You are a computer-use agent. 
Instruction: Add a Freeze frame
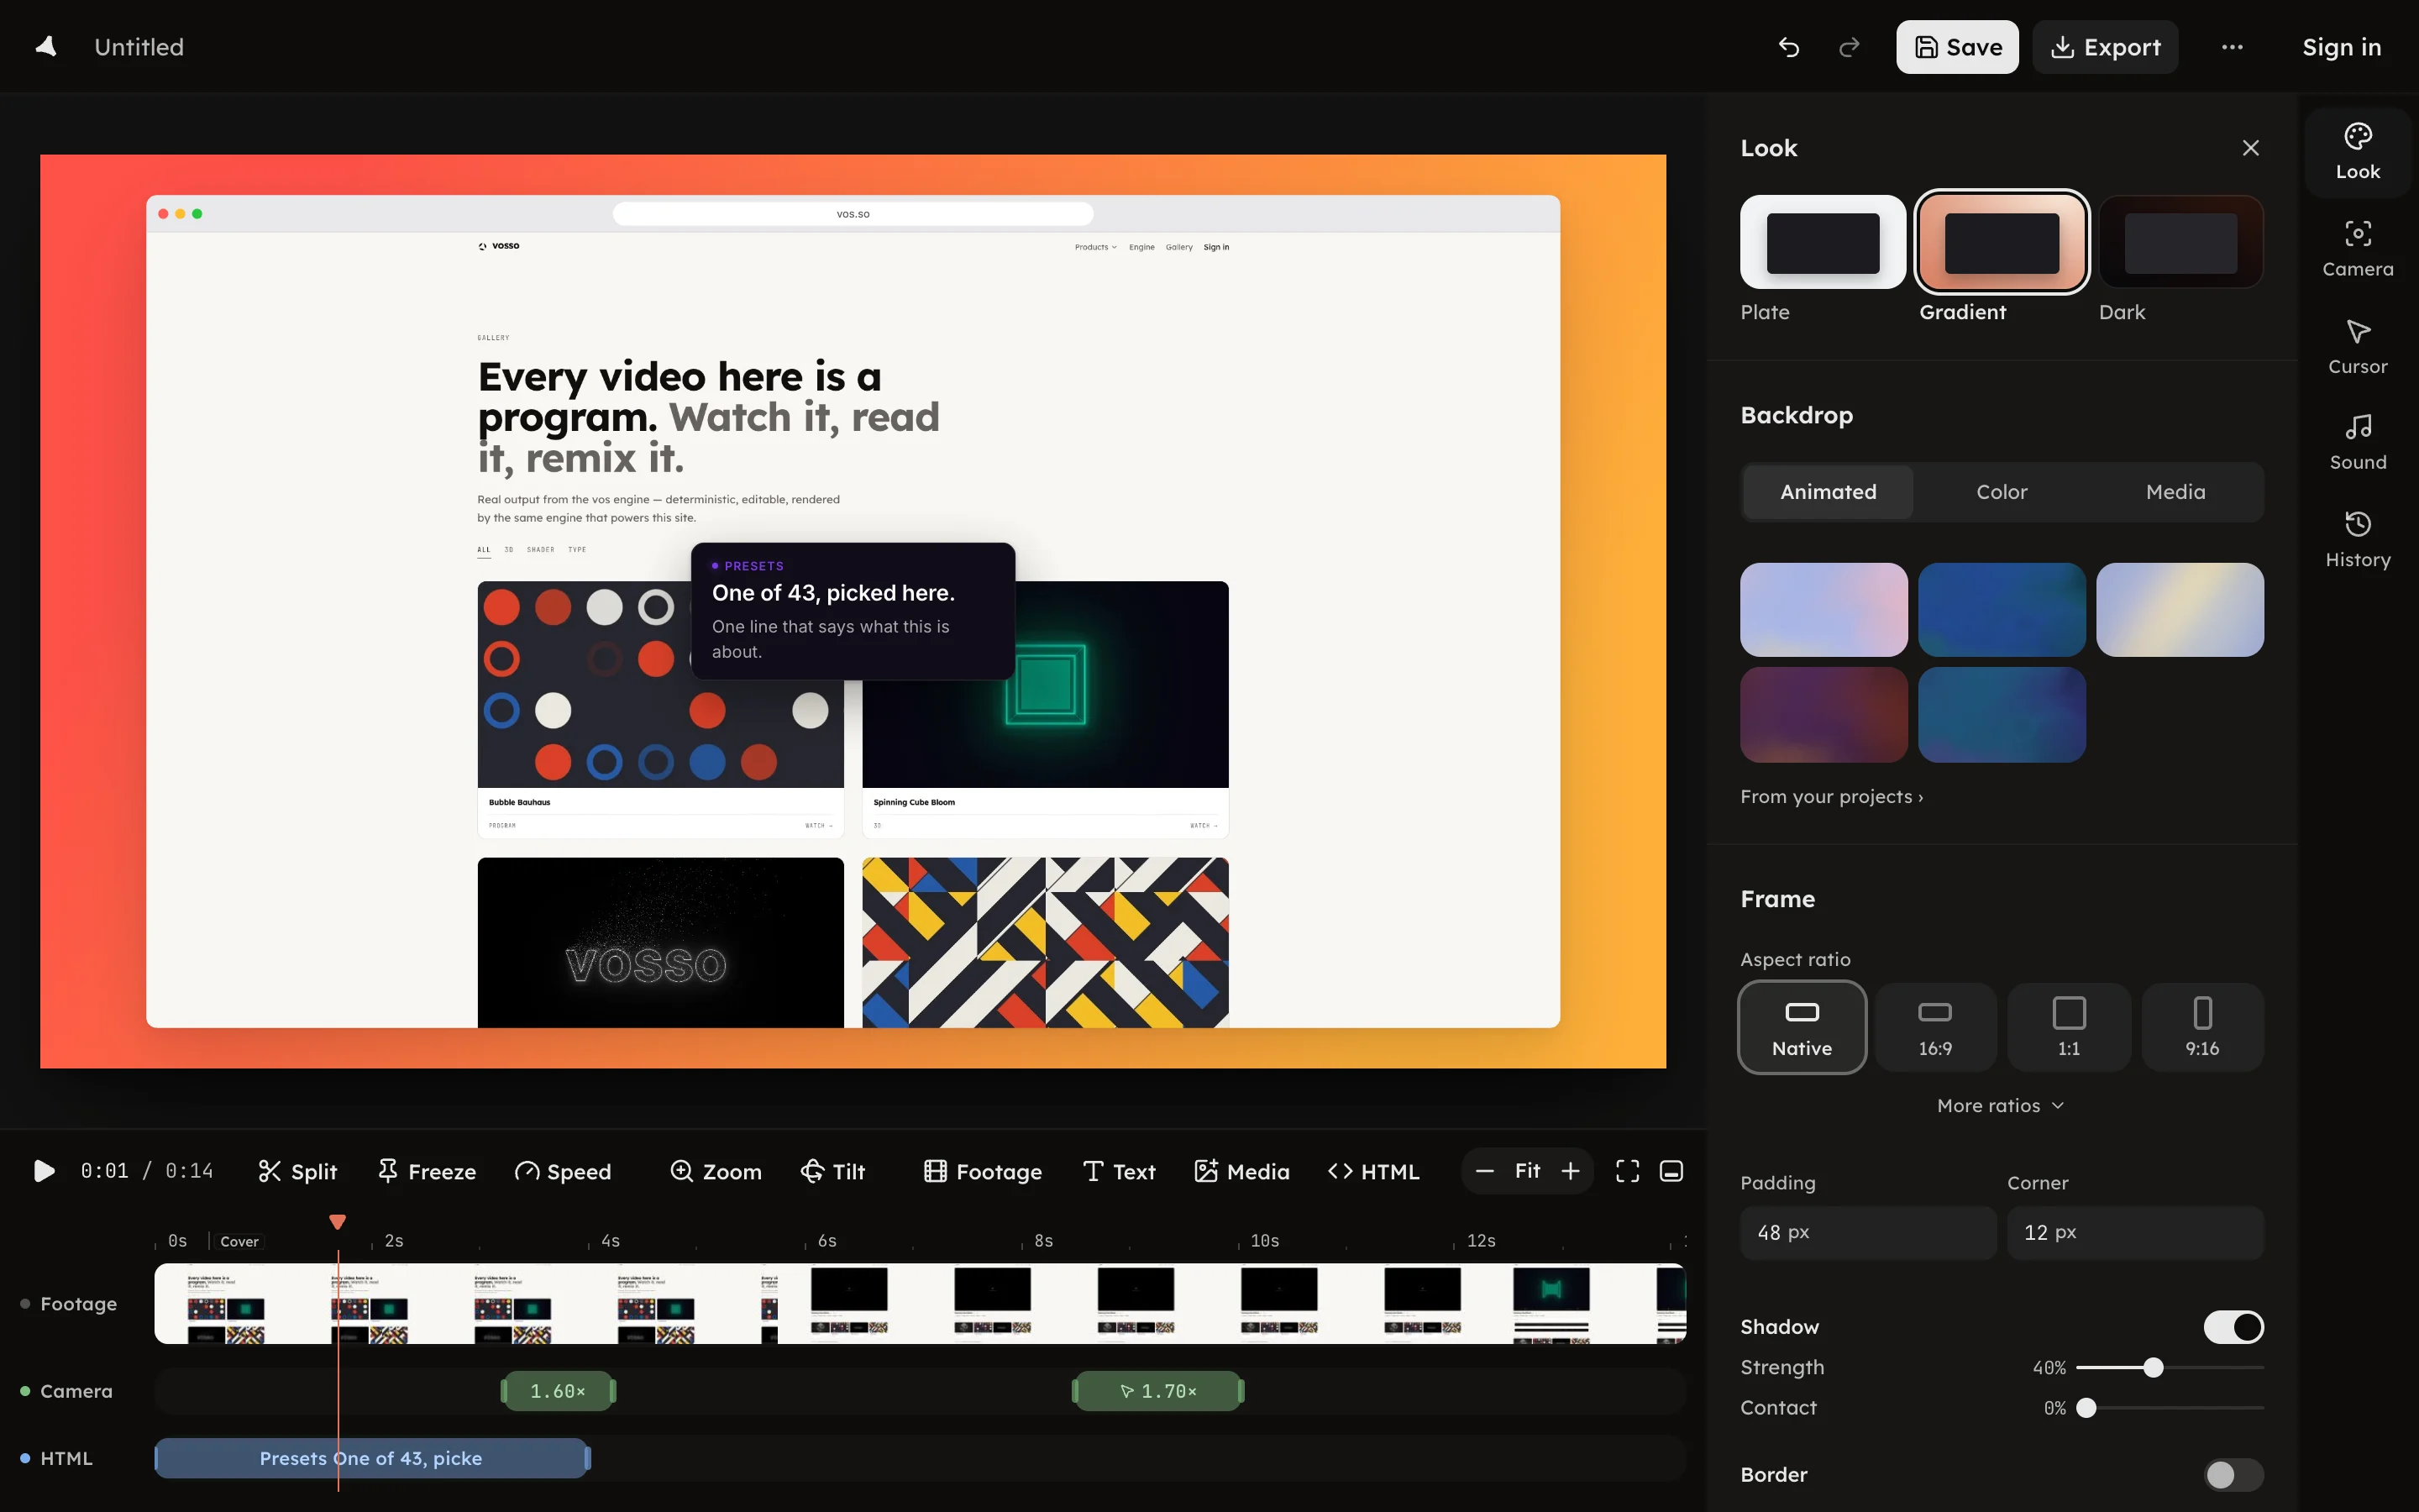[x=427, y=1171]
